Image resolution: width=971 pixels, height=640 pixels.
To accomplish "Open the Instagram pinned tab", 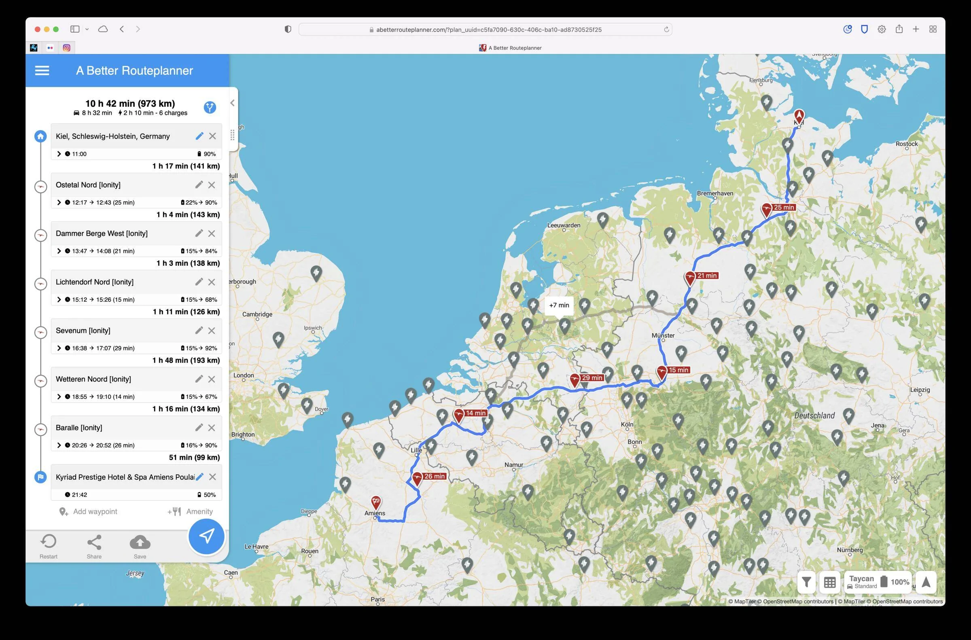I will 66,48.
